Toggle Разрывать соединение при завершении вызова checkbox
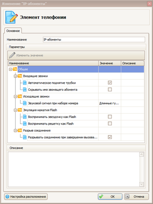 tap(110, 137)
